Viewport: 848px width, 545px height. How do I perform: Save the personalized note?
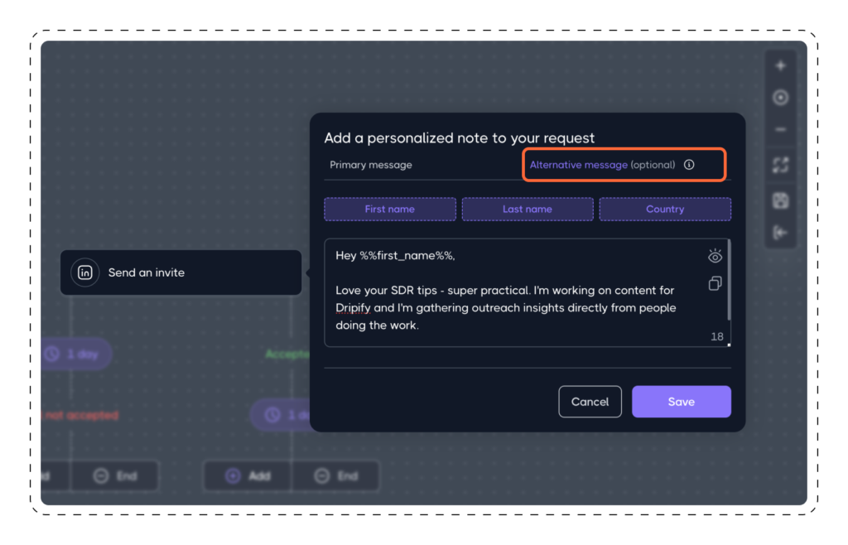coord(681,401)
